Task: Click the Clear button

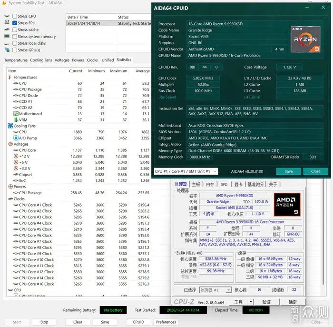Action: tap(78, 322)
